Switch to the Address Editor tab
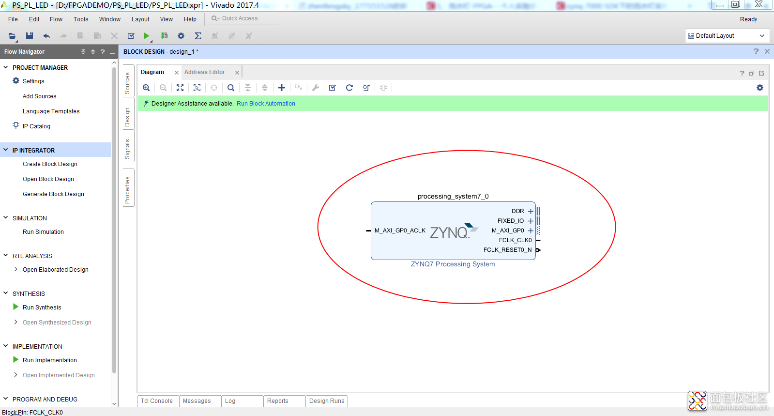 pyautogui.click(x=205, y=72)
